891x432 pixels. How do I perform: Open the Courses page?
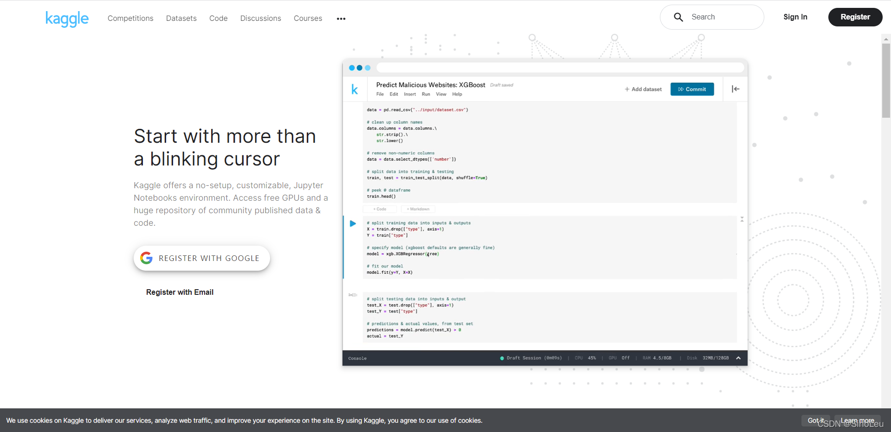point(308,18)
